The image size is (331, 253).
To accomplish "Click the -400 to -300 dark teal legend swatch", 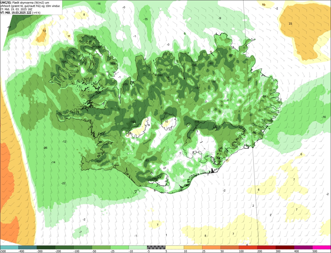I will 28,247.
